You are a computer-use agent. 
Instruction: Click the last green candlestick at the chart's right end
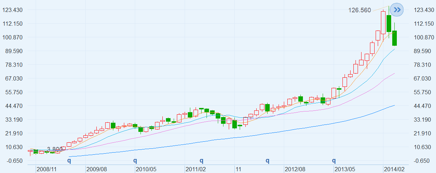pos(394,38)
